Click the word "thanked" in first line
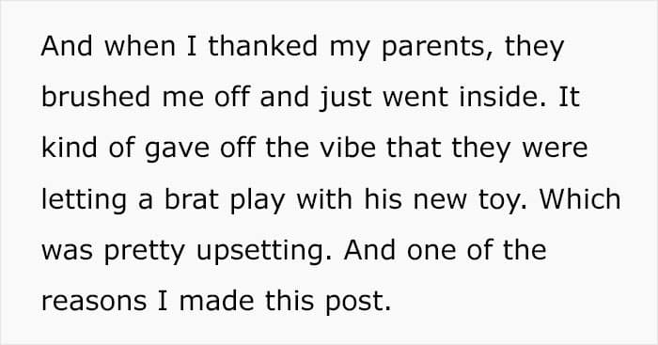Viewport: 658px width, 345px height. click(262, 46)
